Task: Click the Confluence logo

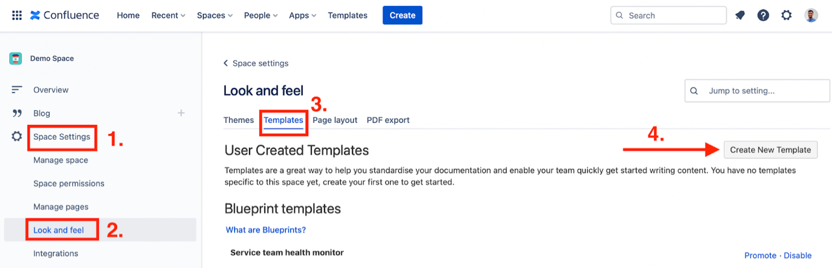Action: pos(64,16)
